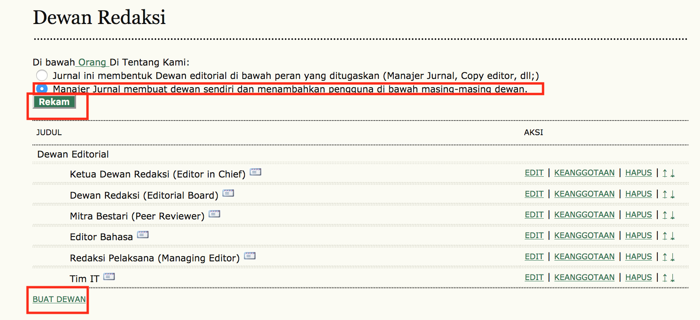Open the BUAT DEWAN link
The width and height of the screenshot is (700, 320).
pyautogui.click(x=59, y=299)
